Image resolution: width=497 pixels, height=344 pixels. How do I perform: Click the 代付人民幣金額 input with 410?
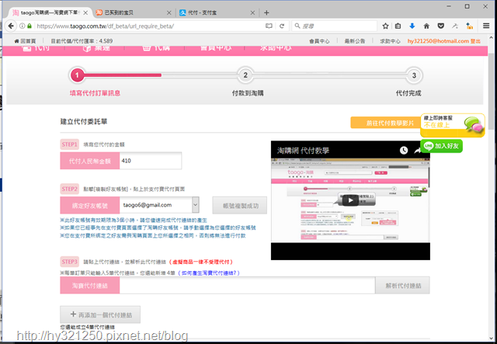(x=151, y=161)
